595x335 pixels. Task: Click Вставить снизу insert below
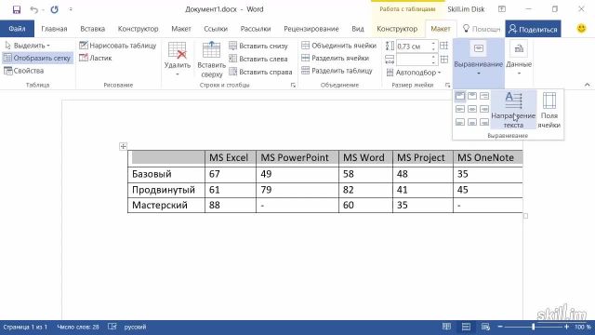click(x=258, y=46)
